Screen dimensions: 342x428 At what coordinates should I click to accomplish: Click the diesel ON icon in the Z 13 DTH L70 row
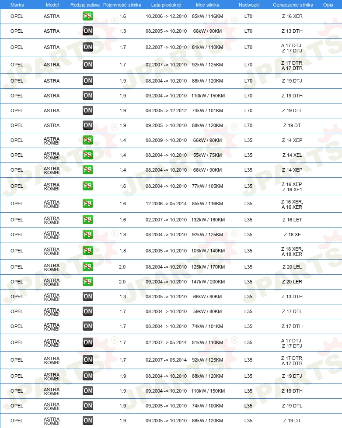(x=88, y=31)
